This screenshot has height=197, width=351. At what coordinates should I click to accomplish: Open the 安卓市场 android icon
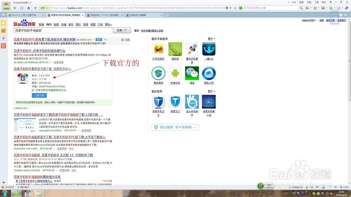(175, 73)
